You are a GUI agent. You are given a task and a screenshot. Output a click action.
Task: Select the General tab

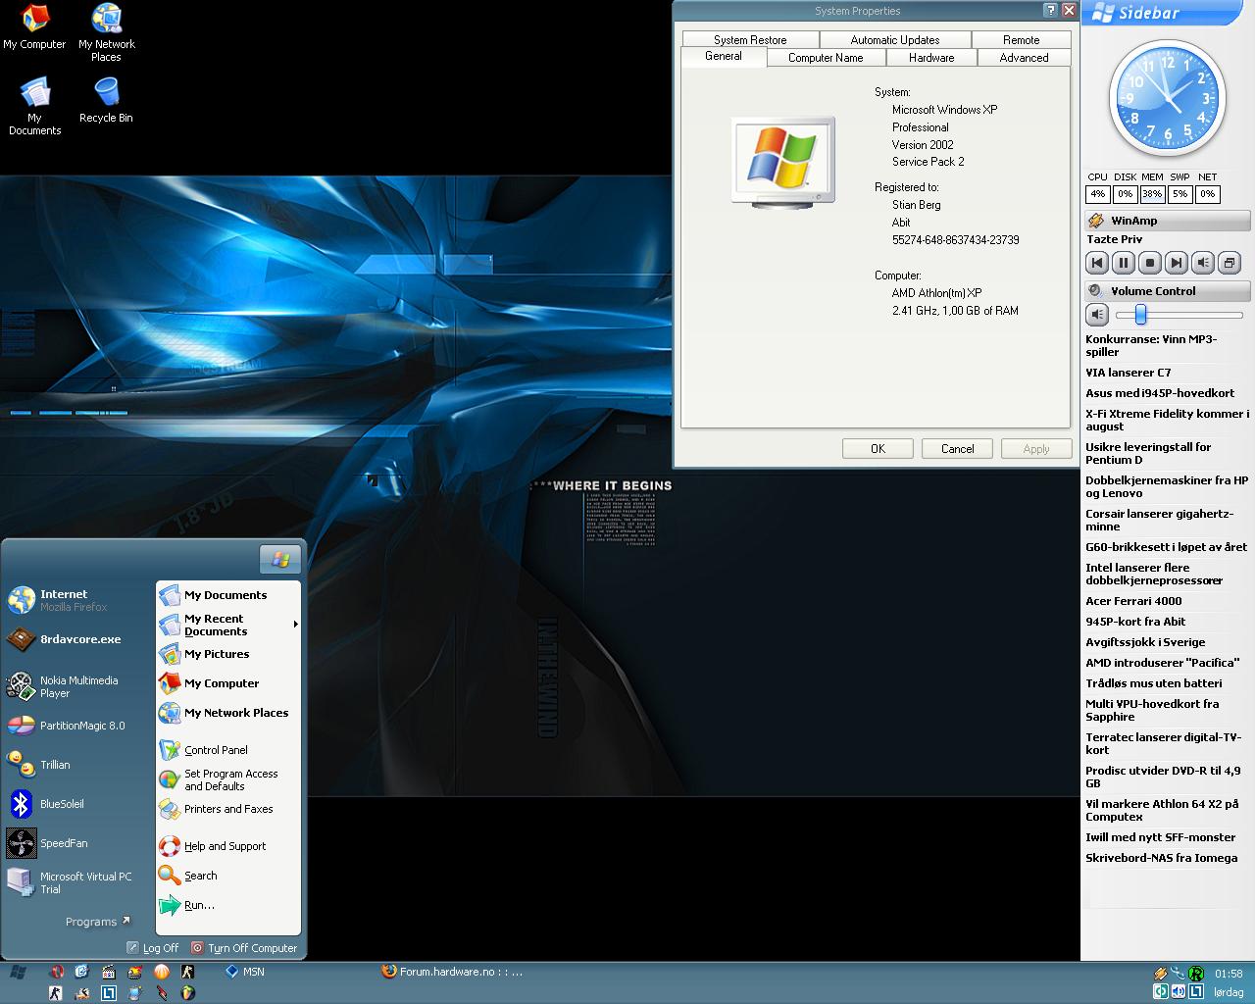723,56
